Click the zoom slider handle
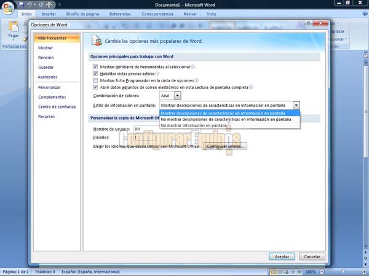Image resolution: width=369 pixels, height=276 pixels. pos(343,272)
